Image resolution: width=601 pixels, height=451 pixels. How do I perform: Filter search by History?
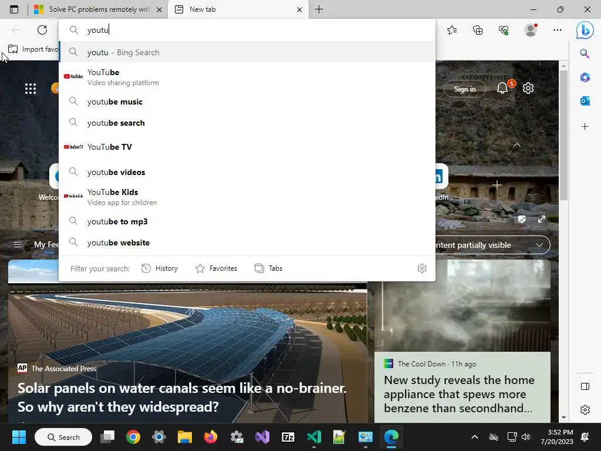pos(160,268)
